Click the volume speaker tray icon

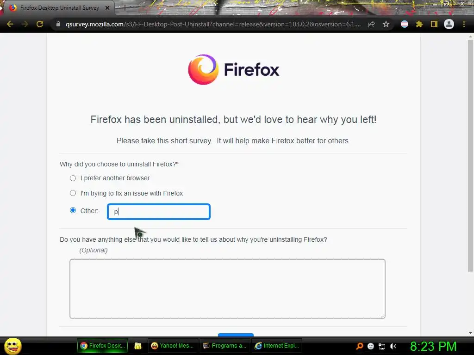pos(393,346)
